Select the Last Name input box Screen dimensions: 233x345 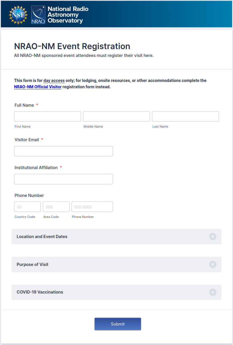click(185, 116)
